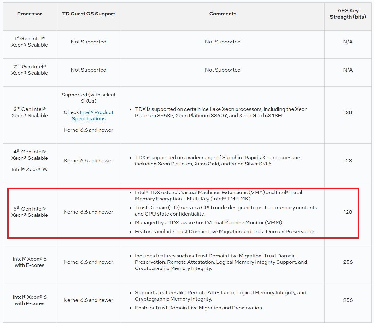Click the TDX-aware host Virtual Machine Monitor bullet
Viewport: 374px width, 323px height.
pyautogui.click(x=209, y=222)
